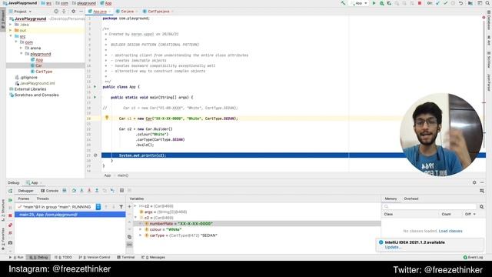Switch to CartType.java editor tab
This screenshot has height=277, width=492.
pyautogui.click(x=158, y=12)
